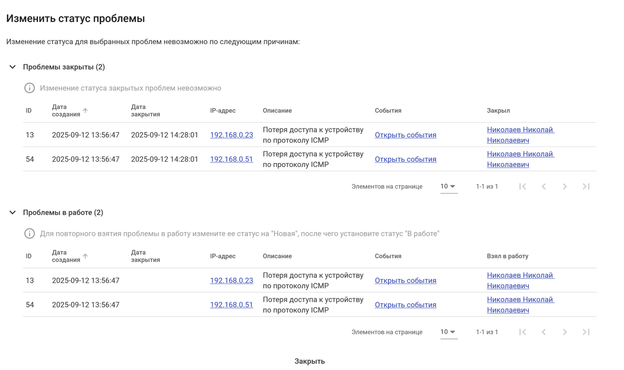Open IP 192.168.0.51 link in in-work problems
The width and height of the screenshot is (624, 370).
point(231,304)
